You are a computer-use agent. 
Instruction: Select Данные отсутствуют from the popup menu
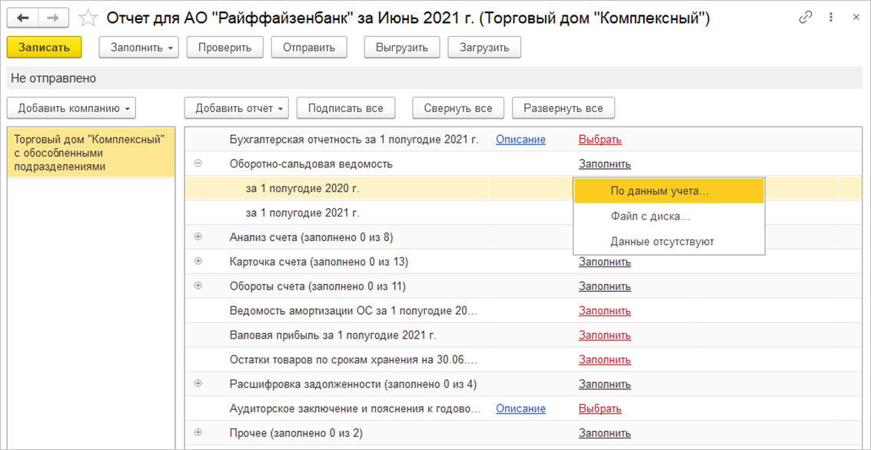coord(662,241)
